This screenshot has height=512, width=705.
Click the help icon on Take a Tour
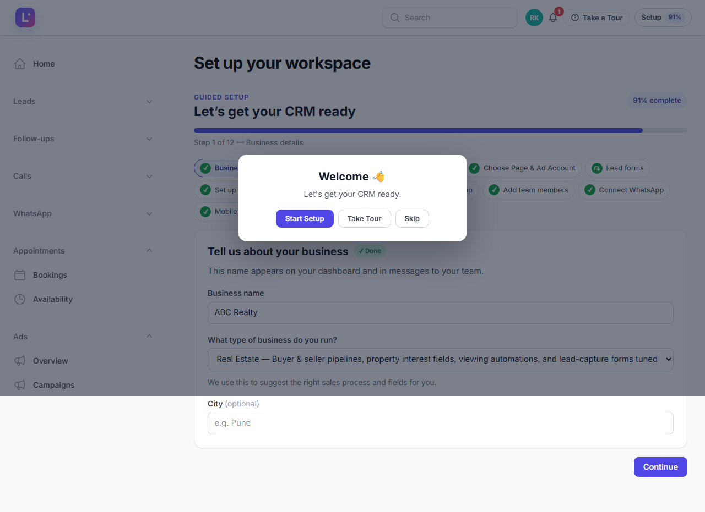575,18
